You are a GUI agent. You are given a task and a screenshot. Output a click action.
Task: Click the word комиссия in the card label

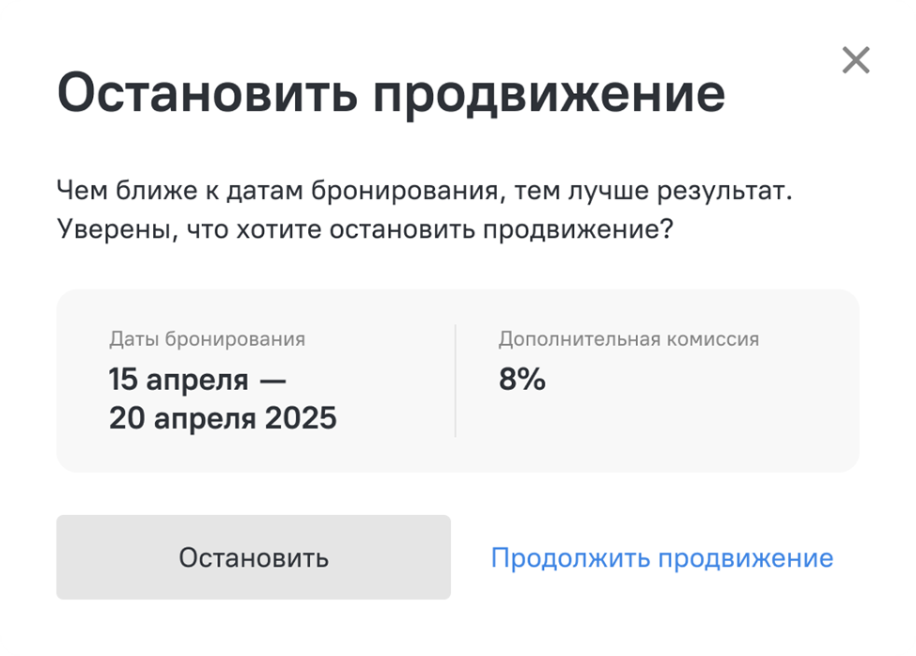click(713, 338)
